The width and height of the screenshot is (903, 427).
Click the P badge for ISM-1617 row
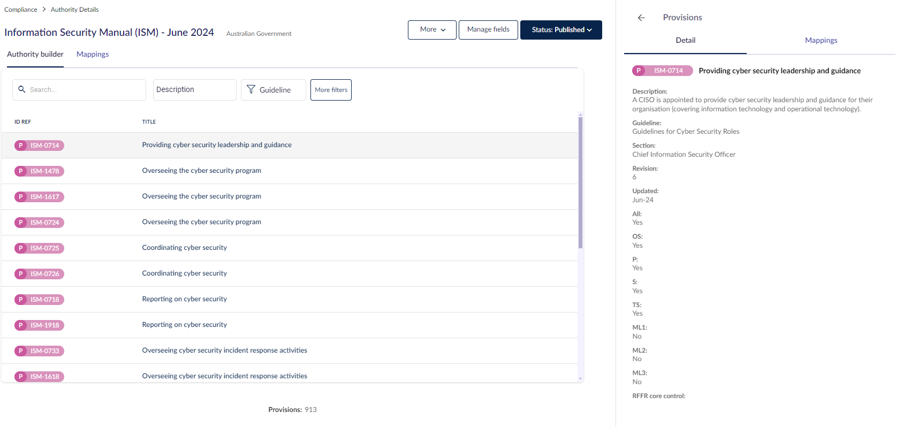[20, 197]
